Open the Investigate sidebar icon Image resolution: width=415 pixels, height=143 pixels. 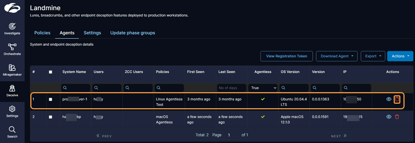point(12,28)
